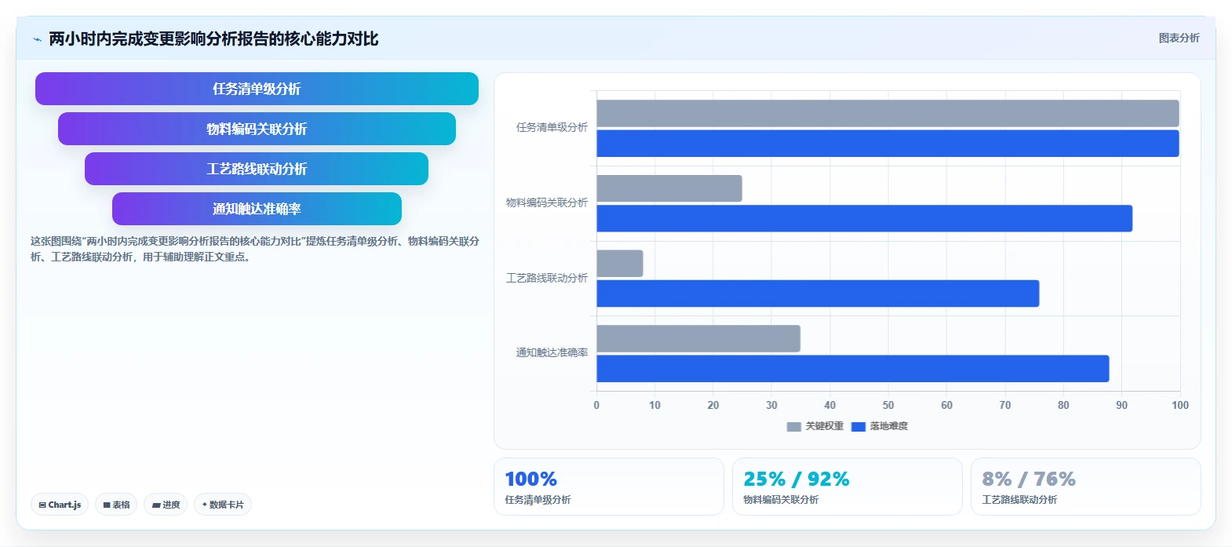Click gray bar for 通知触达准确率

pos(698,338)
